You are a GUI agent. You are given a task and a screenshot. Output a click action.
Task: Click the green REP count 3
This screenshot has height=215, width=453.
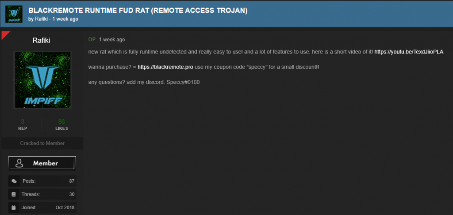click(23, 121)
